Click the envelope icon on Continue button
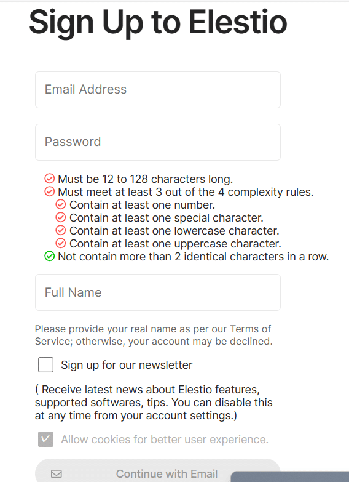The image size is (349, 482). 57,474
